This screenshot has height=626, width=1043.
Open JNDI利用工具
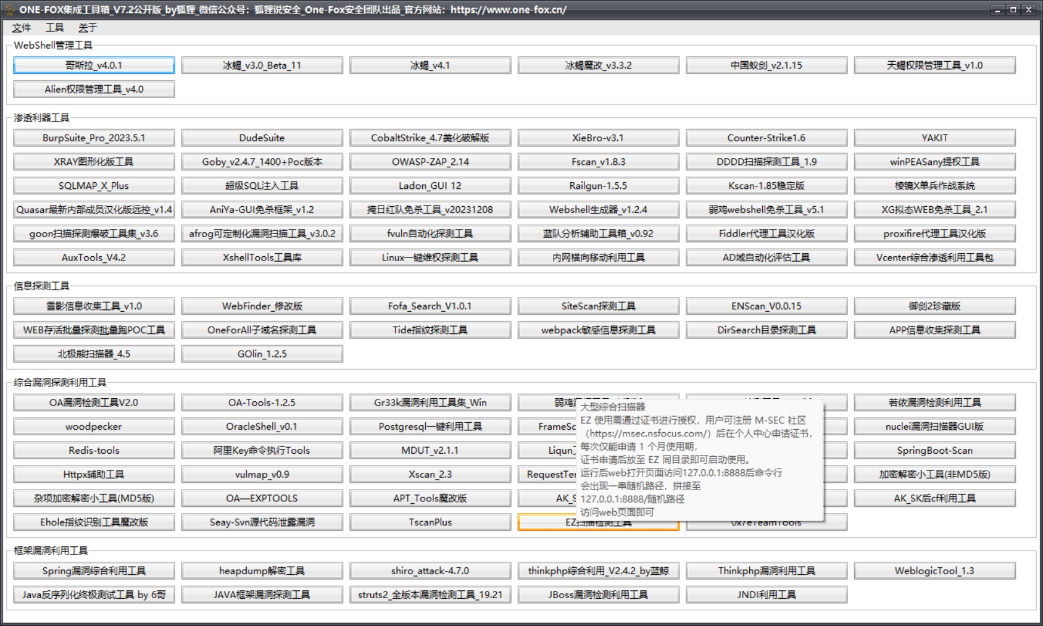pos(767,595)
